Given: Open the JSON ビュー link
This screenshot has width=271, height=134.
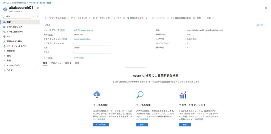Looking at the screenshot, I should pos(261,25).
